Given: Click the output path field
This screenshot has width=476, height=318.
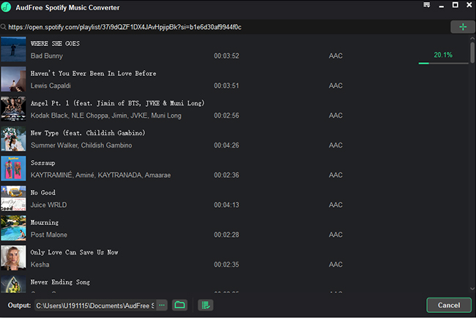Looking at the screenshot, I should tap(96, 306).
